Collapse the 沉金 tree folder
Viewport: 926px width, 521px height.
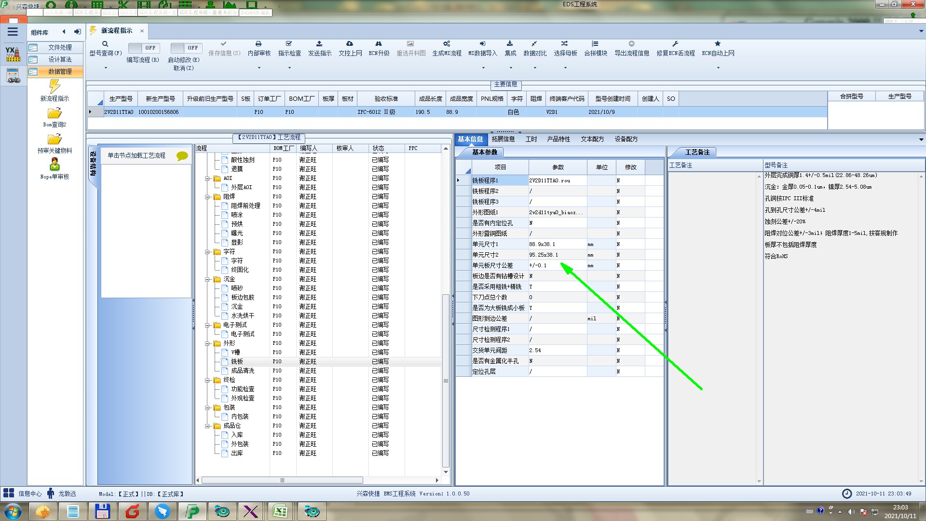pyautogui.click(x=208, y=279)
